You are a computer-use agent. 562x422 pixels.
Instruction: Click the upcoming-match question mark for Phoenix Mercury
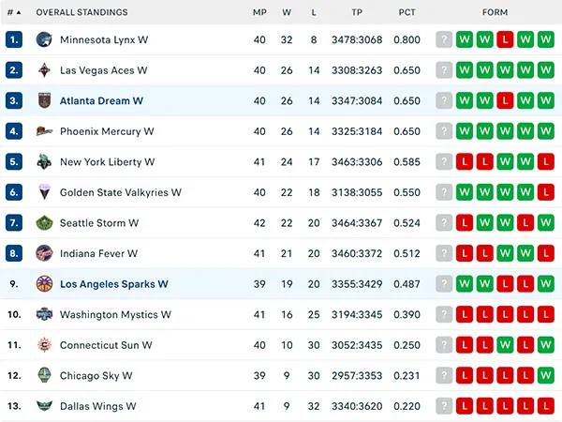tap(444, 131)
